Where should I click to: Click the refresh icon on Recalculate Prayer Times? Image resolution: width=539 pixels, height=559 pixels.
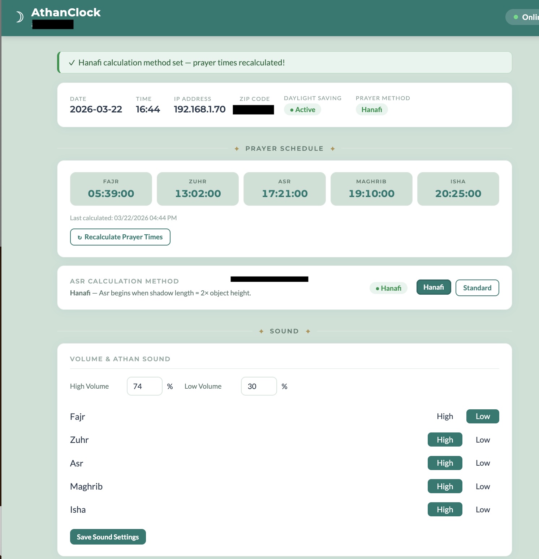click(x=80, y=237)
